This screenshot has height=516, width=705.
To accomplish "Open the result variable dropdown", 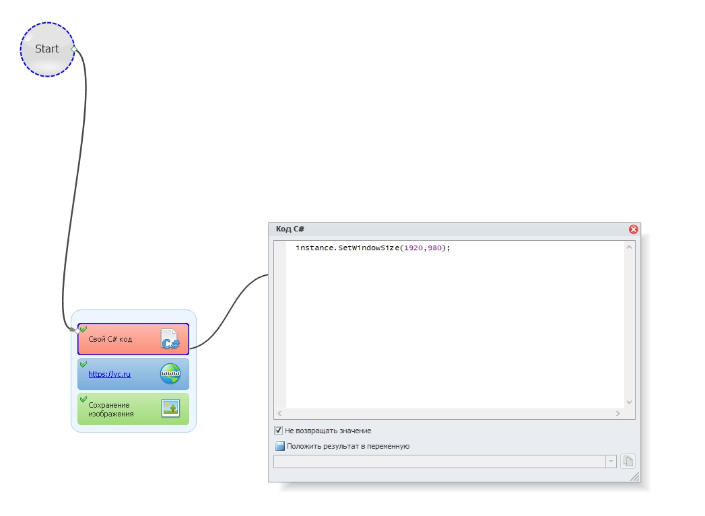I will coord(611,462).
